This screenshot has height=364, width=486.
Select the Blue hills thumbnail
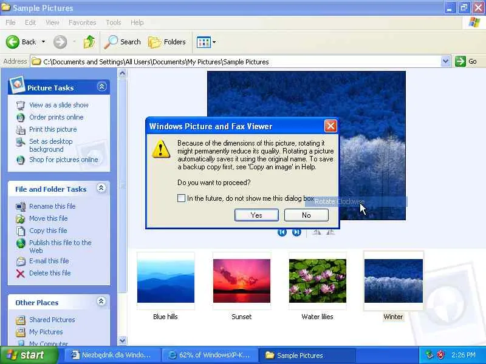166,281
